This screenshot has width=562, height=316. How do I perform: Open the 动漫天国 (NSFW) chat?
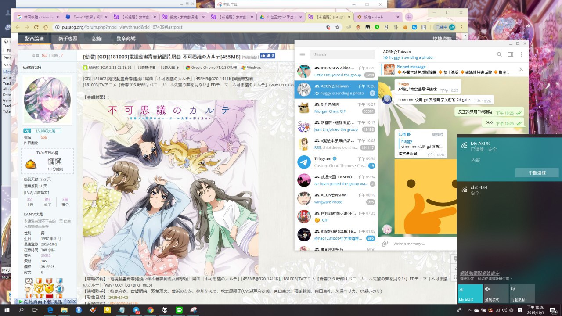point(336,180)
